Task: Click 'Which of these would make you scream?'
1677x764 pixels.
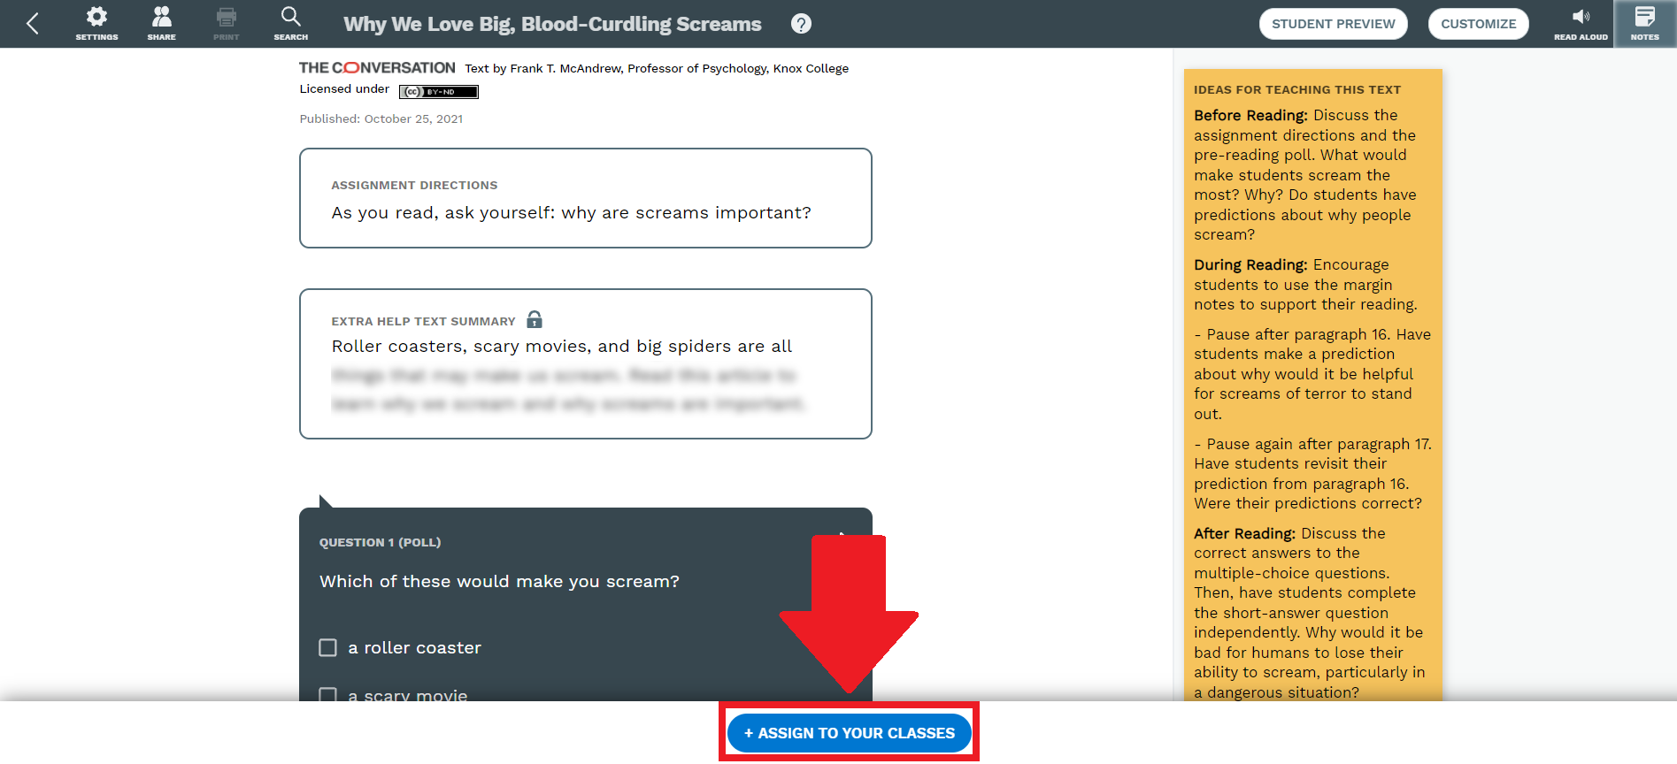Action: [499, 581]
